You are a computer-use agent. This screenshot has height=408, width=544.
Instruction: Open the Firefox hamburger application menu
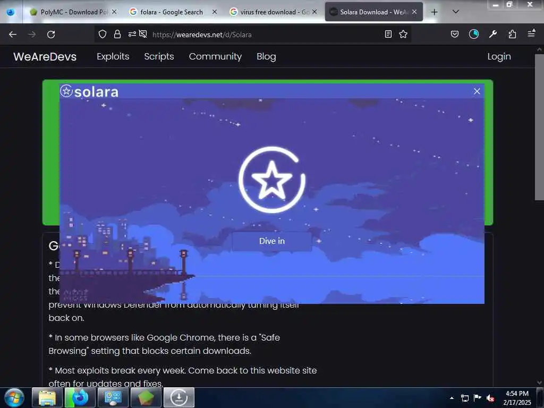531,33
